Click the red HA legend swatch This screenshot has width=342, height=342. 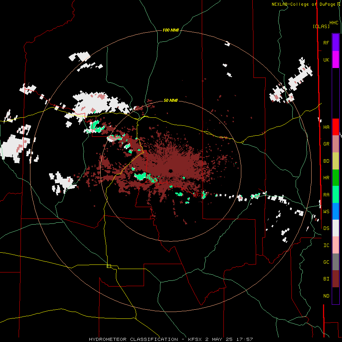click(336, 127)
